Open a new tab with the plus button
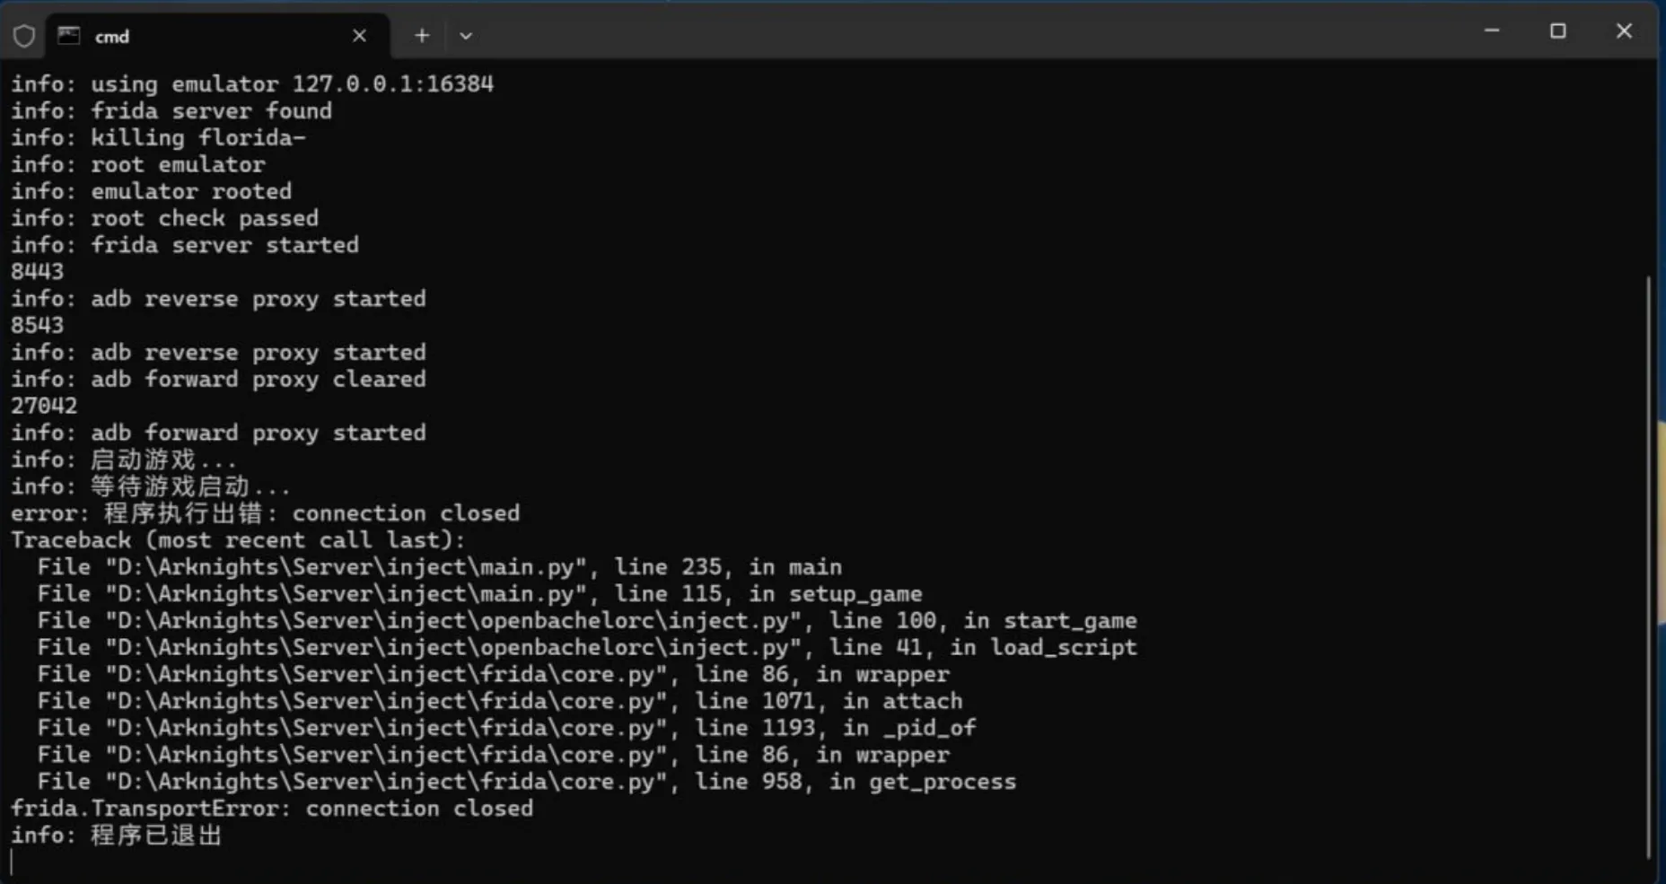This screenshot has height=884, width=1666. [x=422, y=36]
